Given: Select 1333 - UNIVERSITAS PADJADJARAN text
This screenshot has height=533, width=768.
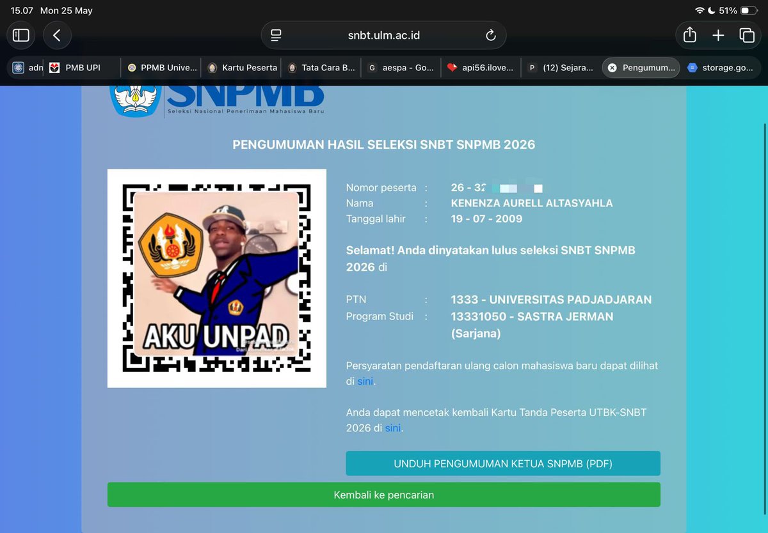Looking at the screenshot, I should tap(551, 299).
